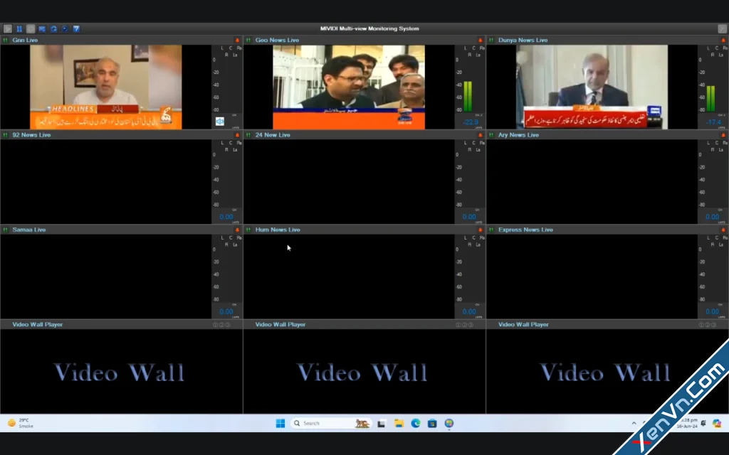This screenshot has height=455, width=729.
Task: Pause monitoring with the toolbar Pause icon
Action: 19,28
